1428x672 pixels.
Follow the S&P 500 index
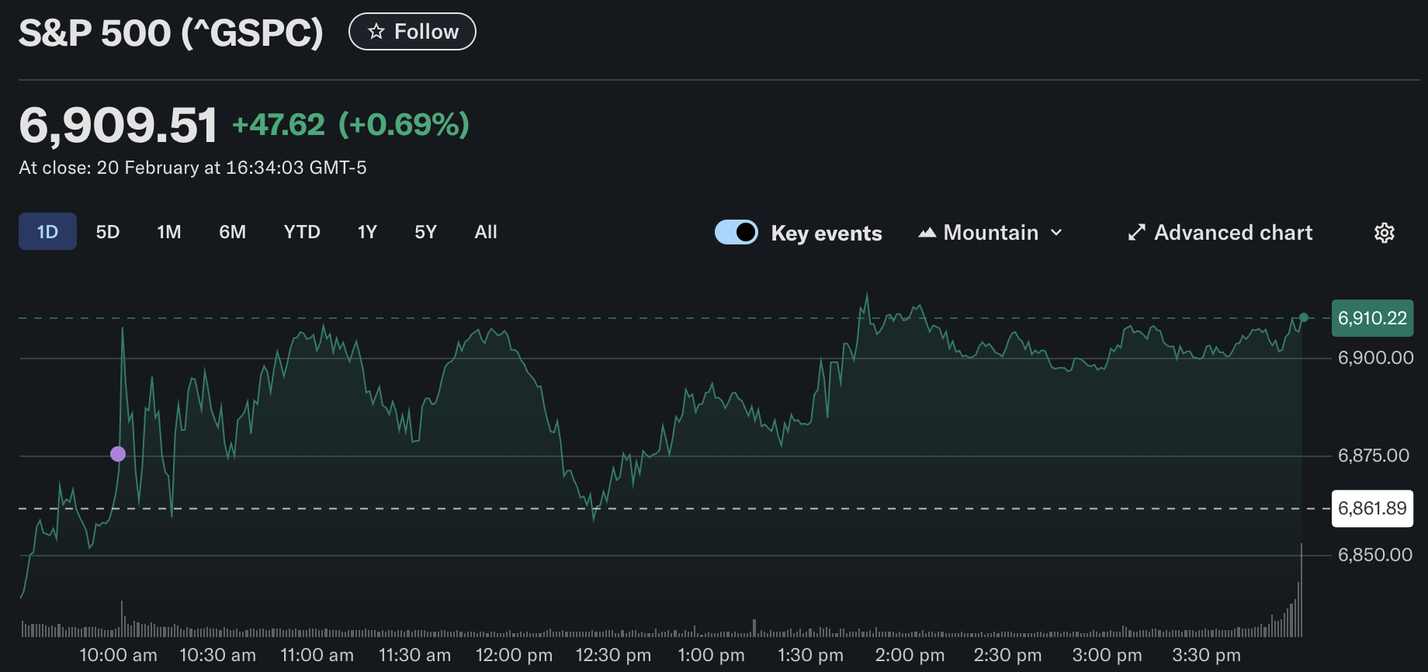(x=412, y=32)
